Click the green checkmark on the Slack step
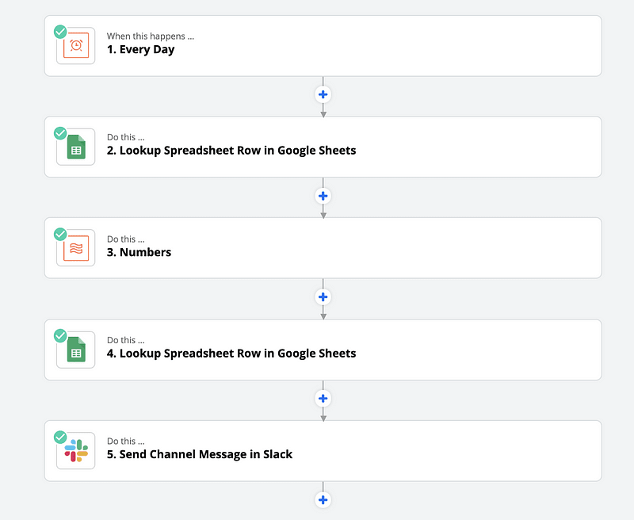 tap(61, 437)
